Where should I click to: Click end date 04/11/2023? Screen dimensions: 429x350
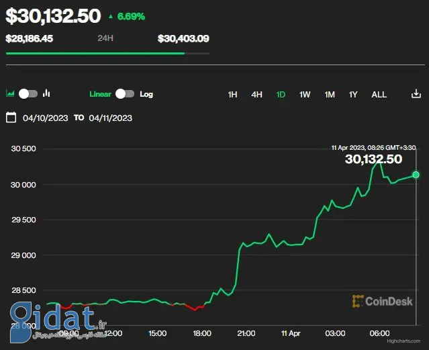click(x=110, y=118)
